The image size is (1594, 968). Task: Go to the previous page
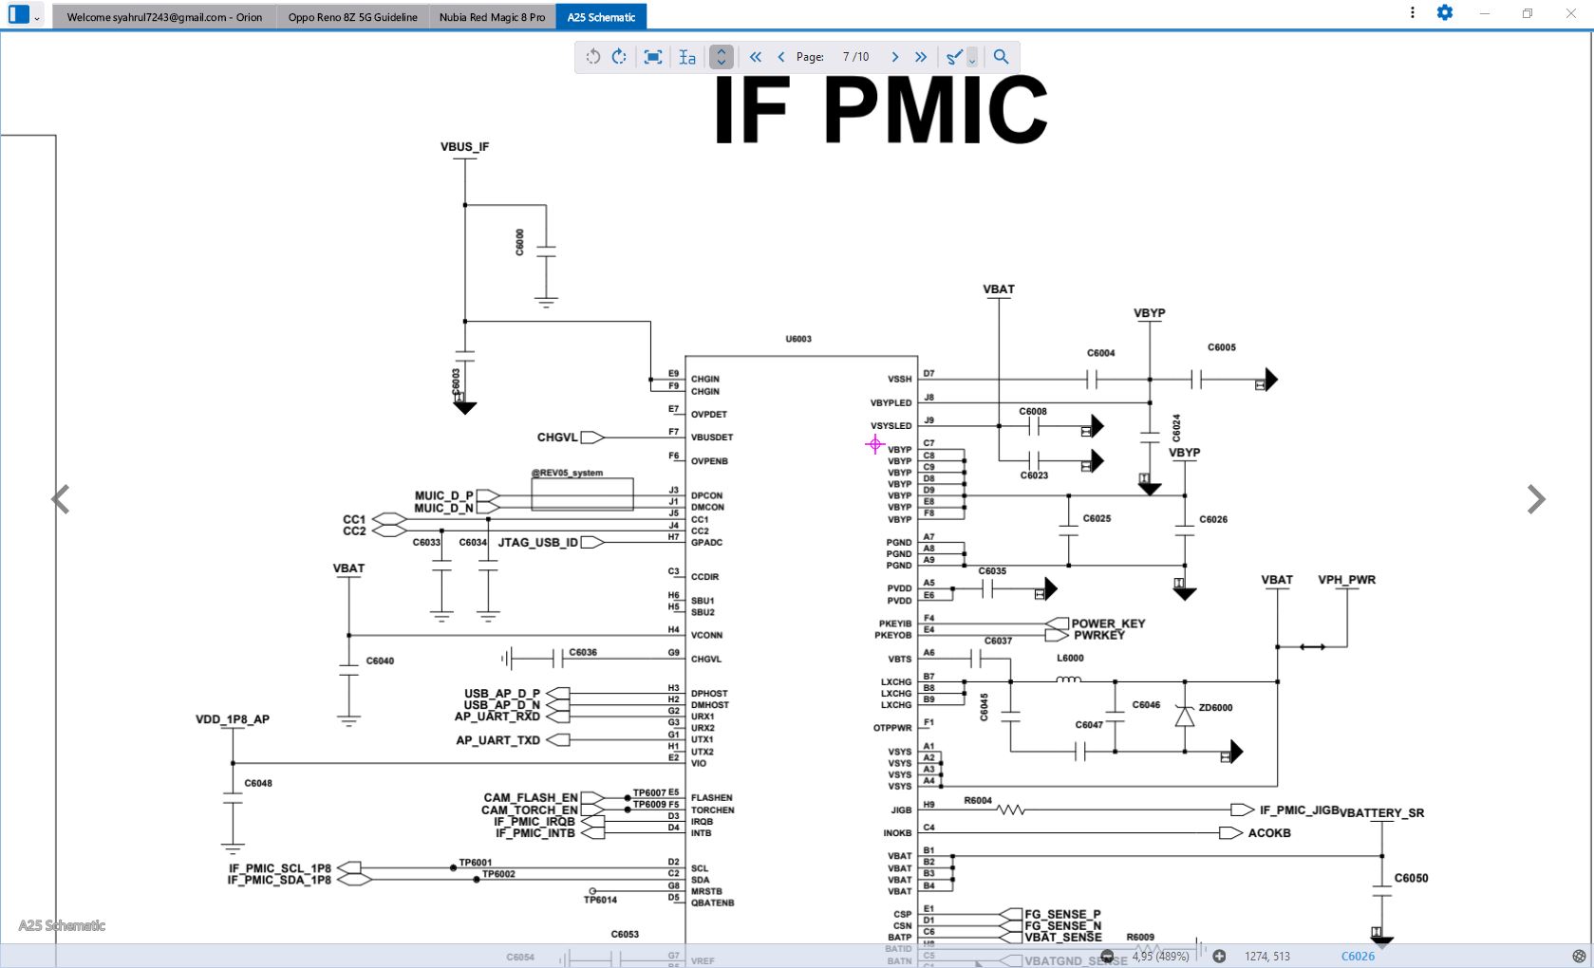tap(781, 57)
